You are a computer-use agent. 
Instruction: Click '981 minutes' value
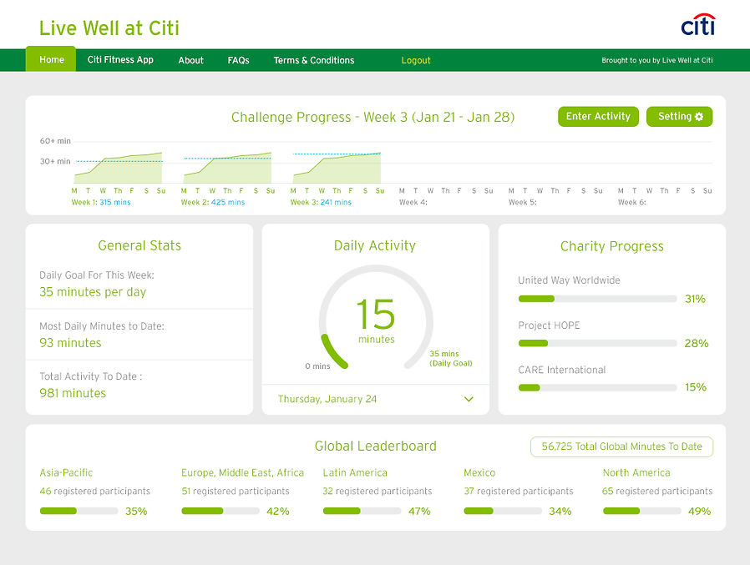(73, 393)
